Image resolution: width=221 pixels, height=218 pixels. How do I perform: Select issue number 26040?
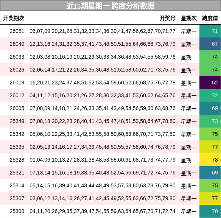tap(17, 44)
